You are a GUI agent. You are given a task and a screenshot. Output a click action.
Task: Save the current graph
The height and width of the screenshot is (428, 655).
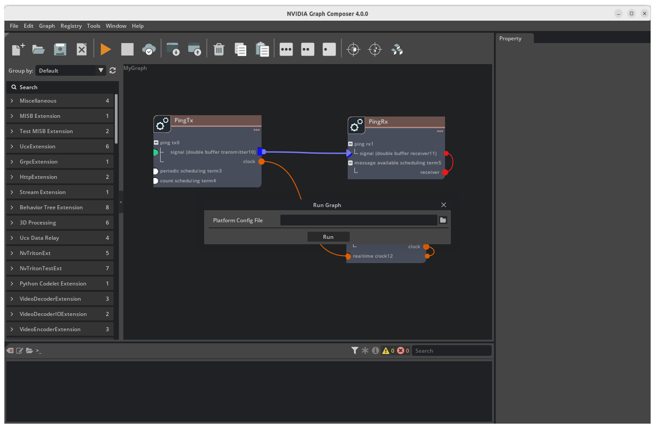[x=60, y=49]
